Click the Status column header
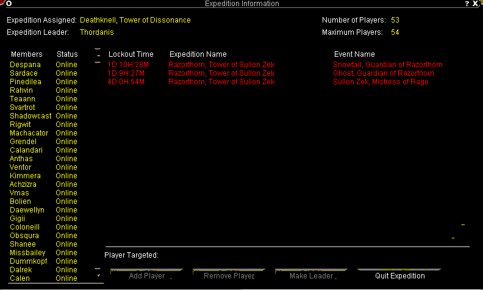483x290 pixels. pos(67,54)
